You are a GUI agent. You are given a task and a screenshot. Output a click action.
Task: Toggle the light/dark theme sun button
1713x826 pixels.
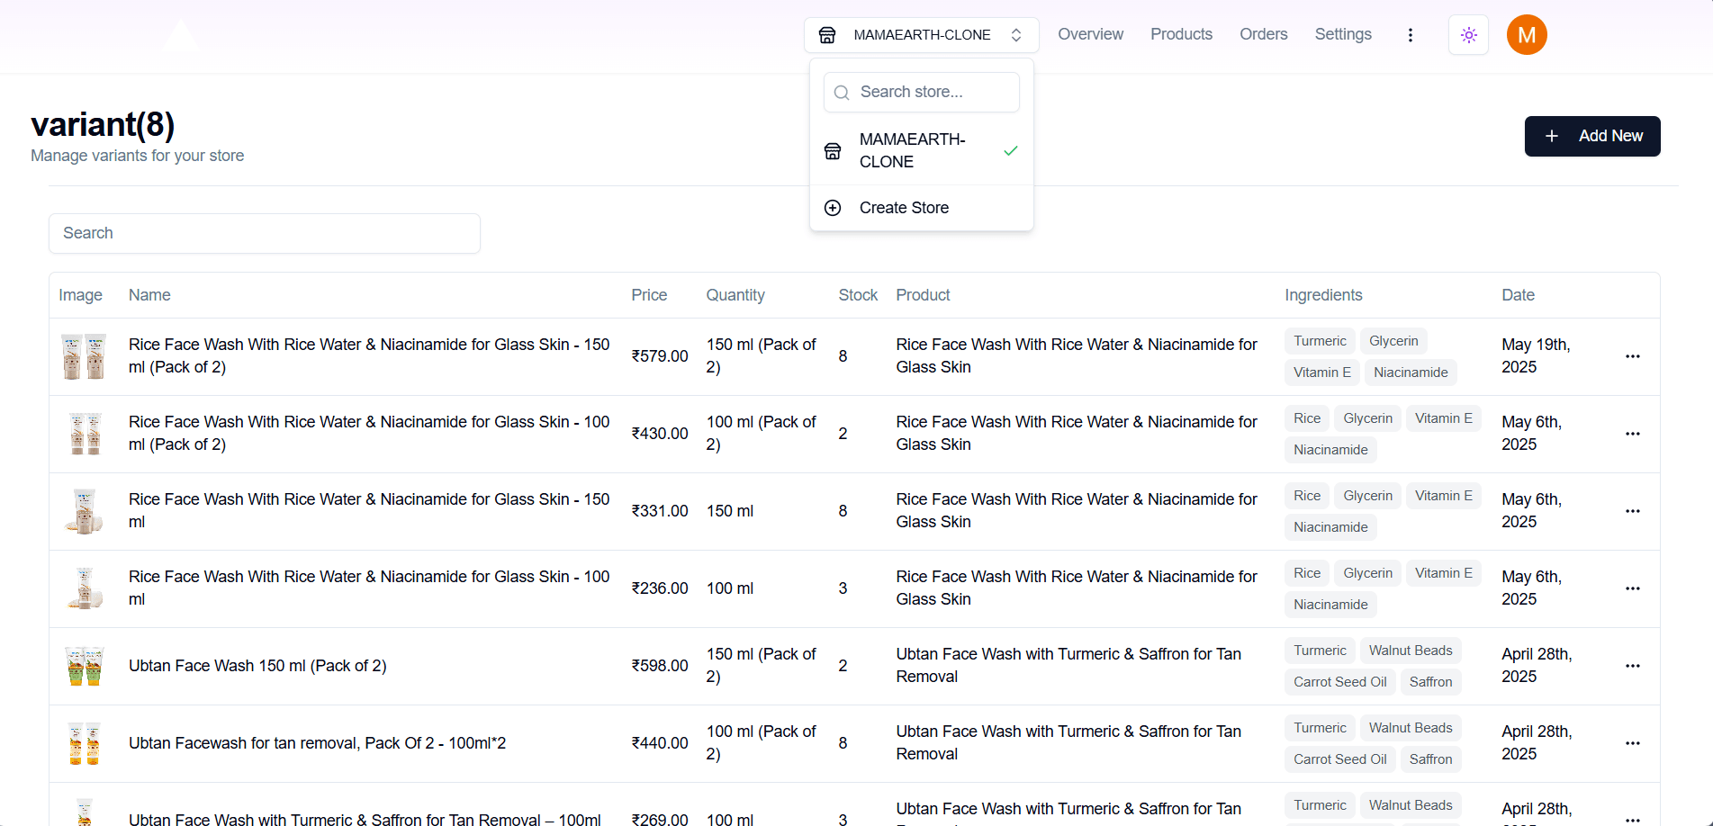(x=1468, y=35)
